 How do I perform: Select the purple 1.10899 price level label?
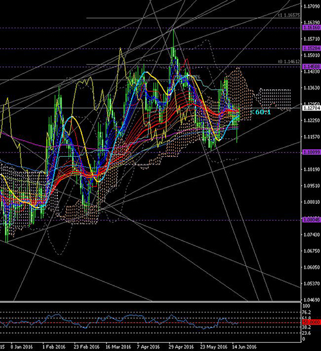click(x=311, y=152)
